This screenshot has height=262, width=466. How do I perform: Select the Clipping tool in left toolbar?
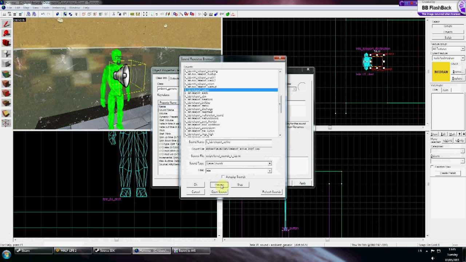(6, 113)
